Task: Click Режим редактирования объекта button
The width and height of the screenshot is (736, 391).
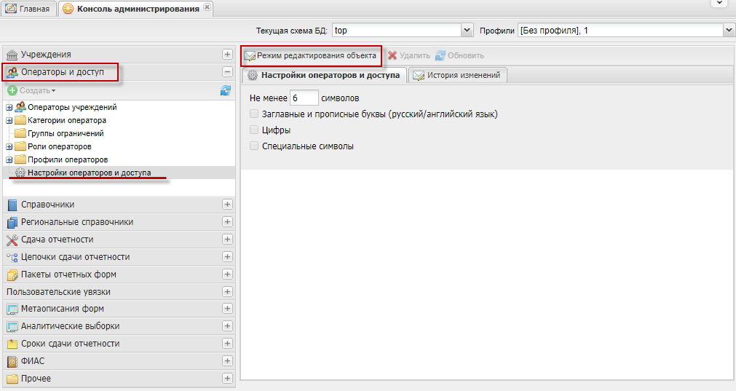Action: (310, 55)
